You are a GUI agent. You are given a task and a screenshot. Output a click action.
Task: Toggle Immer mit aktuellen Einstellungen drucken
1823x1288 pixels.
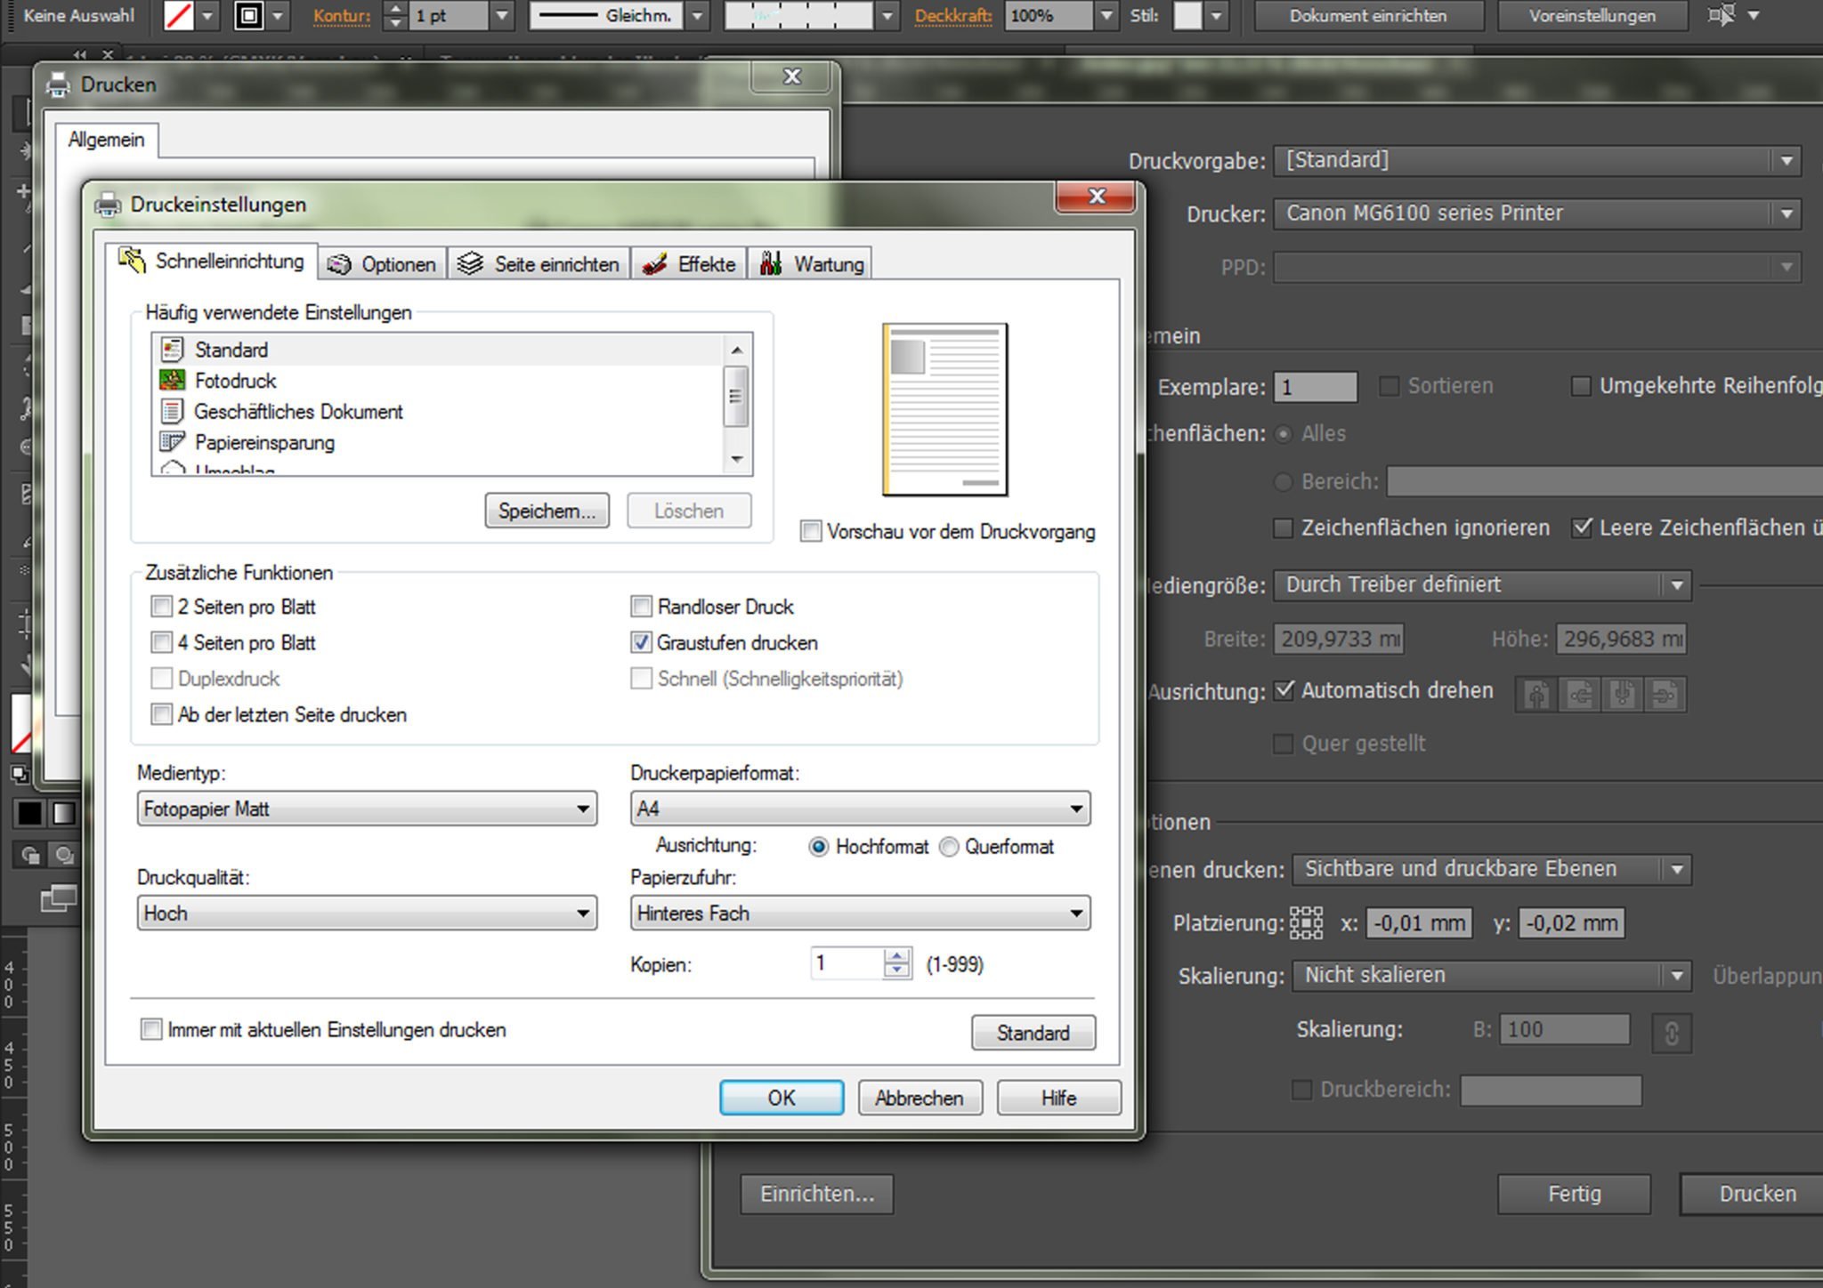point(151,1029)
